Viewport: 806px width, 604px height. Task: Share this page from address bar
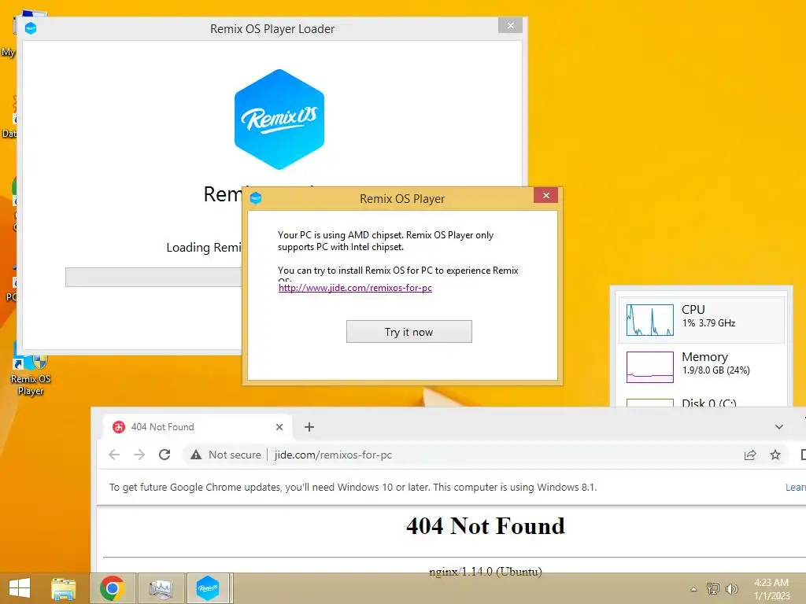point(750,455)
